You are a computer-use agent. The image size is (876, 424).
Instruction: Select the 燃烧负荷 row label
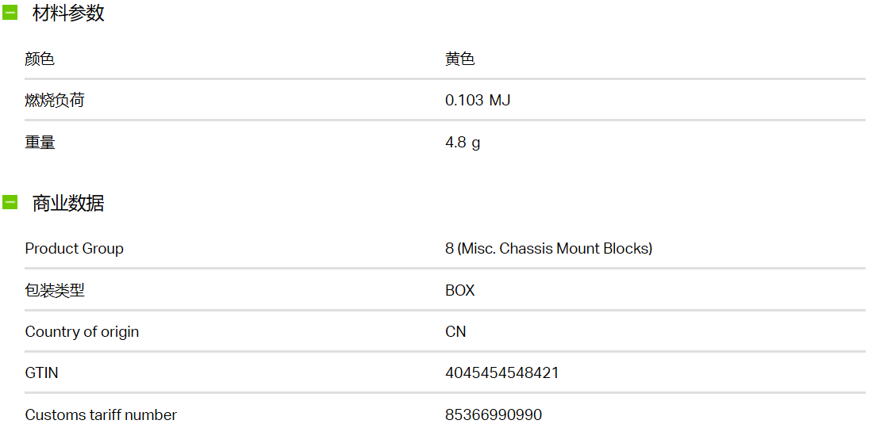coord(55,101)
